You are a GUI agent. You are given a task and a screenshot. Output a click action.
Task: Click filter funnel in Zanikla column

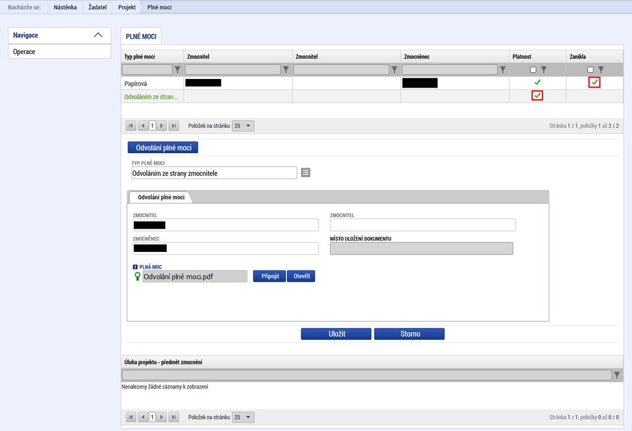601,70
